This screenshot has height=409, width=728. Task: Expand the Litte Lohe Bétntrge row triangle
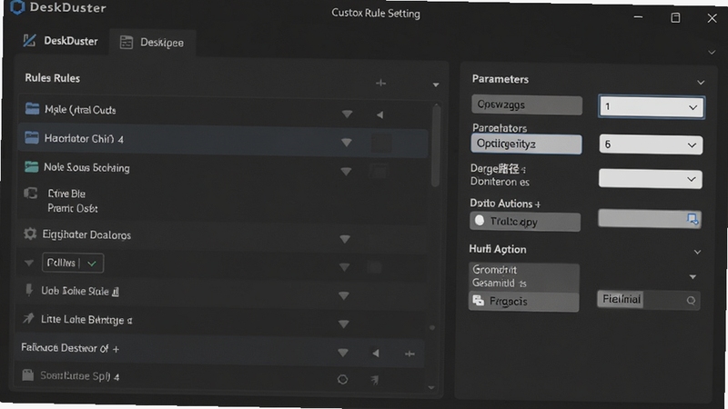[344, 324]
